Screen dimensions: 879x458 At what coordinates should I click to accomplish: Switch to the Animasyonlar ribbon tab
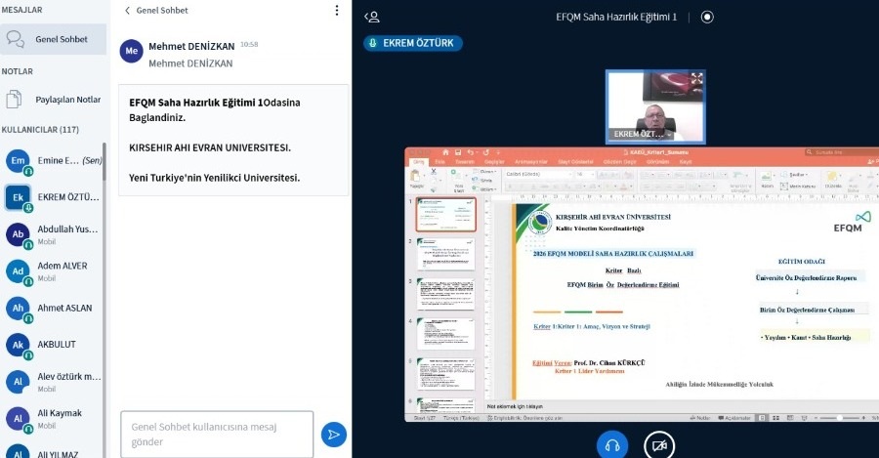(x=531, y=162)
